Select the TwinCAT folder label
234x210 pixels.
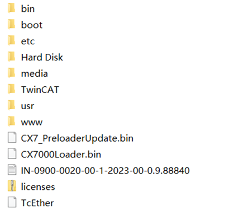point(40,90)
